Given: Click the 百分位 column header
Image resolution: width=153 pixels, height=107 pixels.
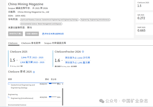Looking at the screenshot, I should tap(54, 79).
